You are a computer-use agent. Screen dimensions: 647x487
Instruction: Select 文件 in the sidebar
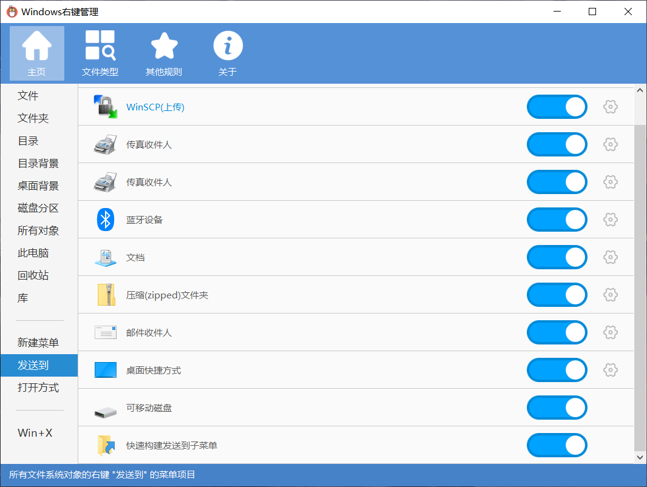coord(39,96)
